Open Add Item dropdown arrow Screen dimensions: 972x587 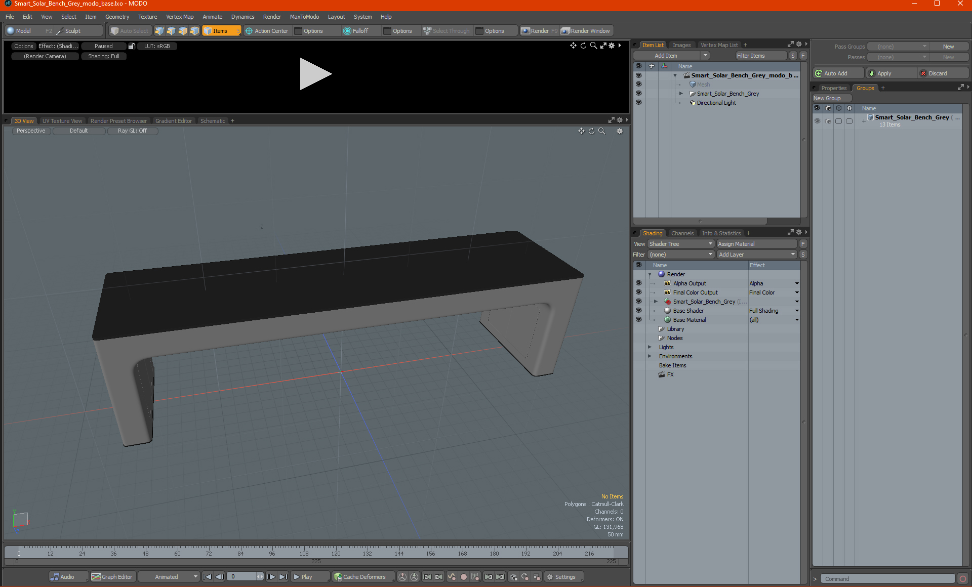pos(705,56)
